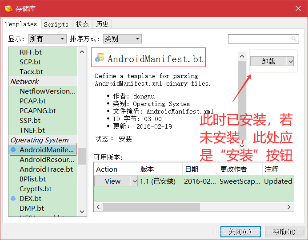Click versions table scroll left arrow
This screenshot has height=240, width=308.
click(x=98, y=207)
